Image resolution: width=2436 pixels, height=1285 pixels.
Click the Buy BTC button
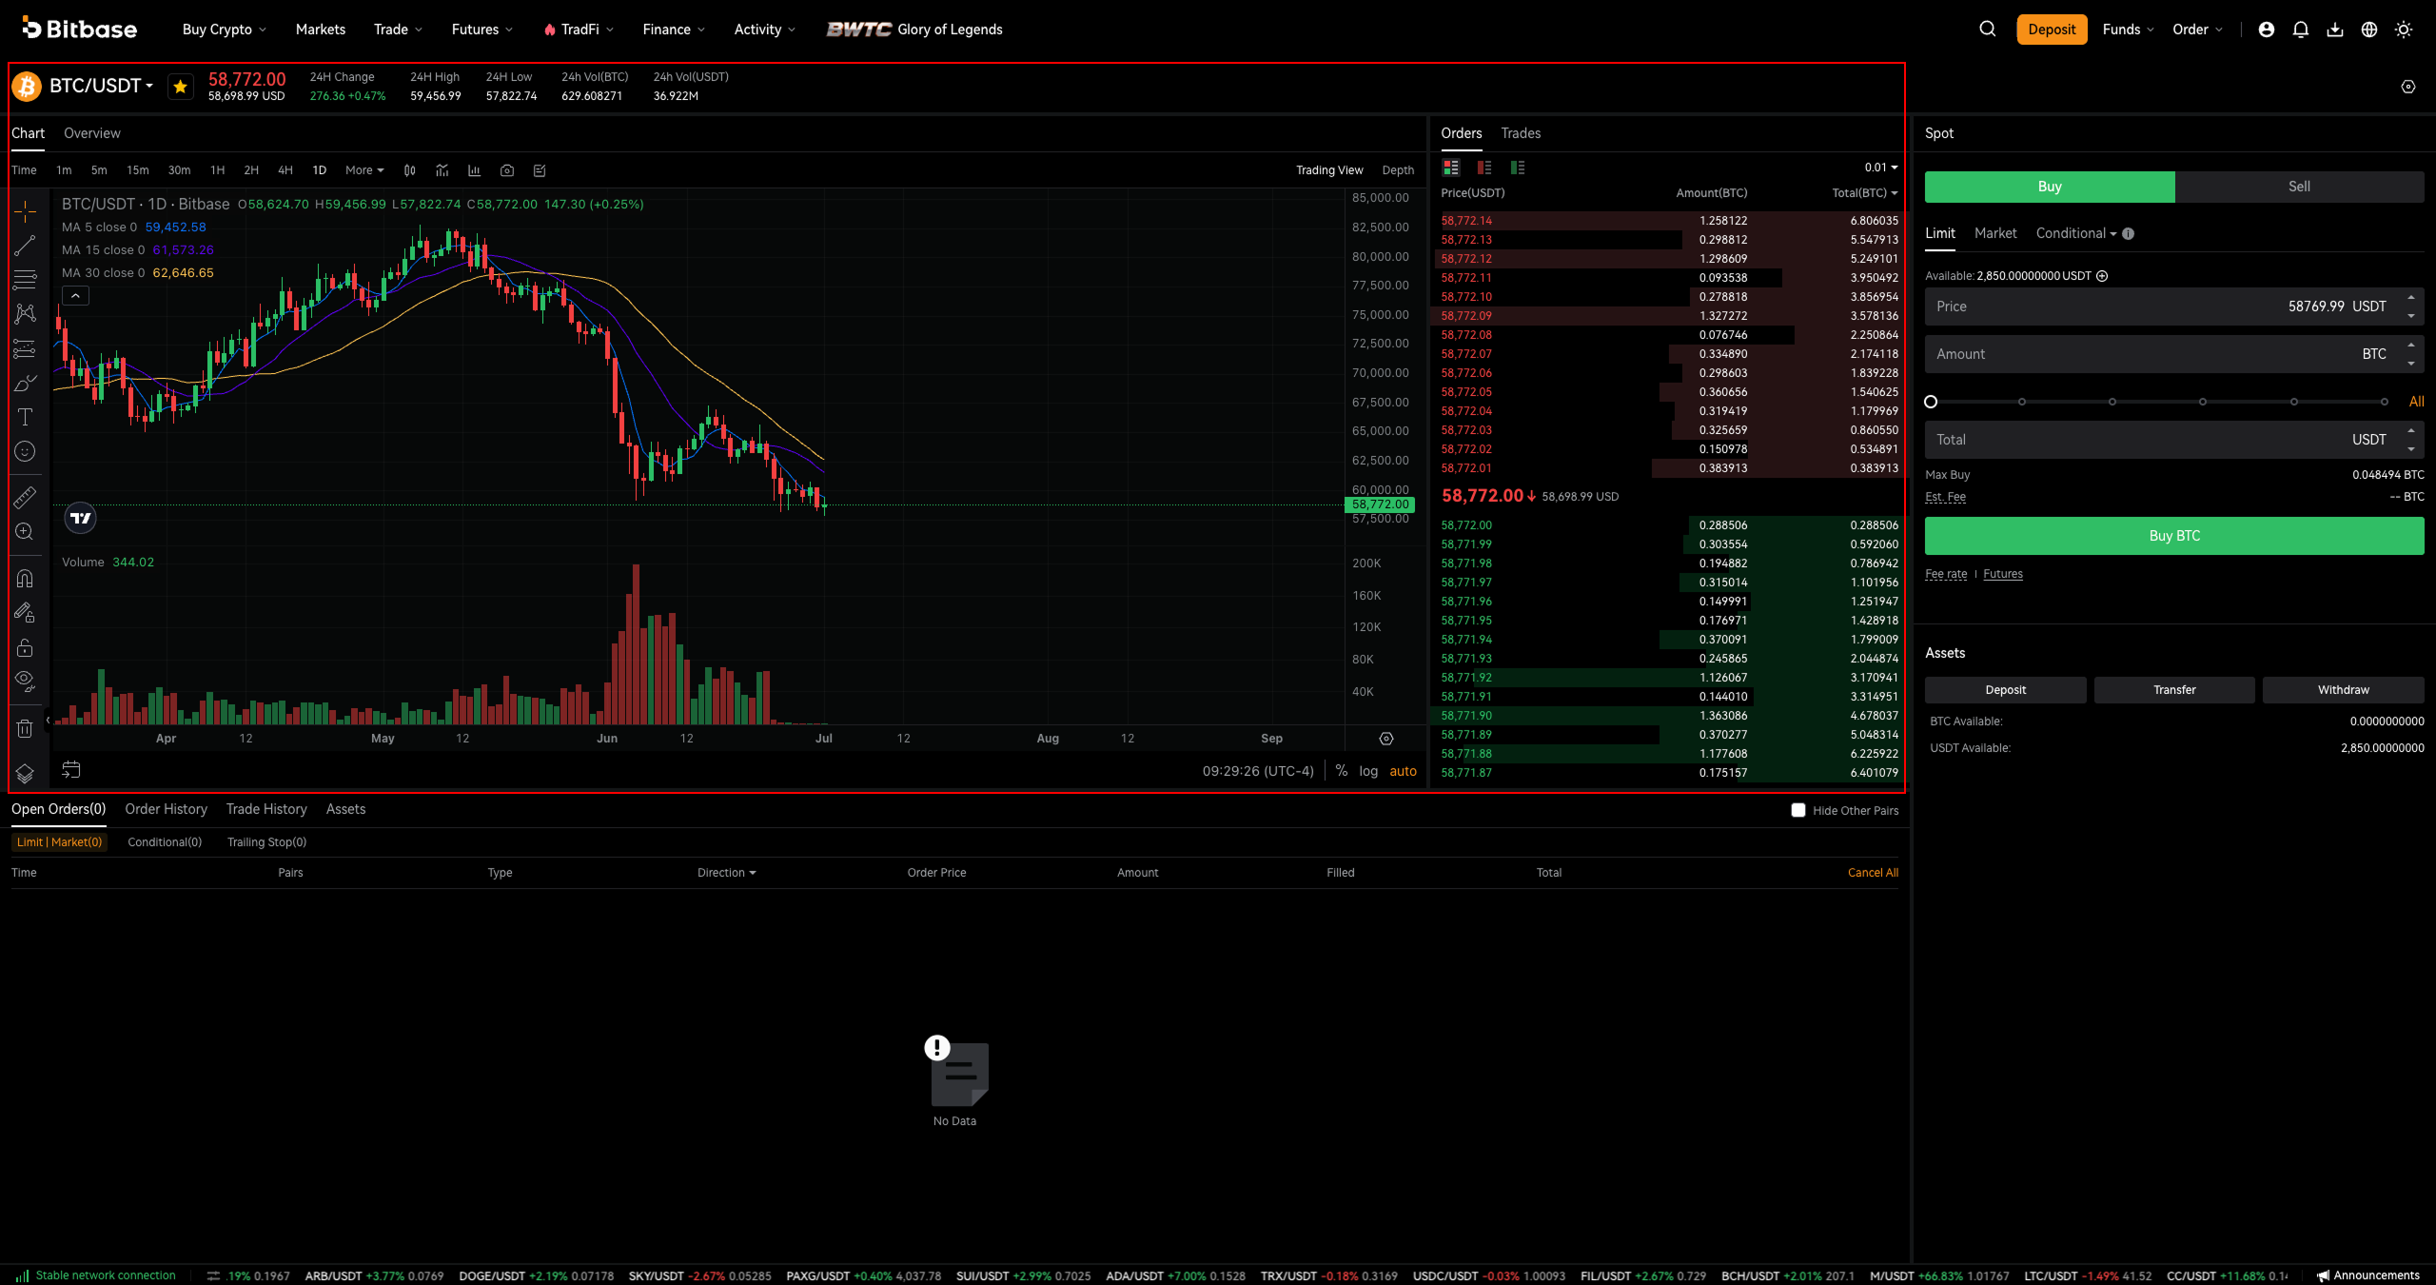pos(2174,536)
